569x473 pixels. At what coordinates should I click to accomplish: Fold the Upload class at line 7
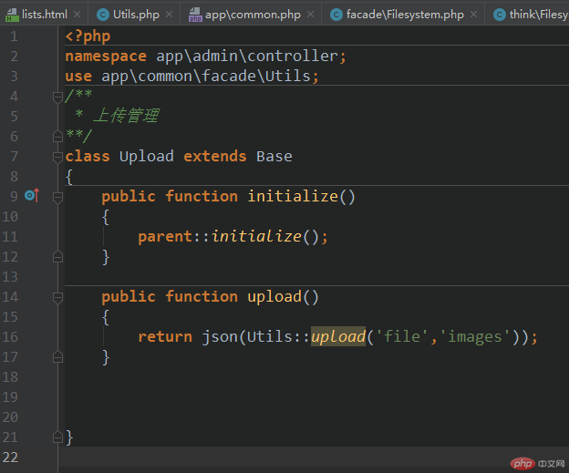click(57, 157)
